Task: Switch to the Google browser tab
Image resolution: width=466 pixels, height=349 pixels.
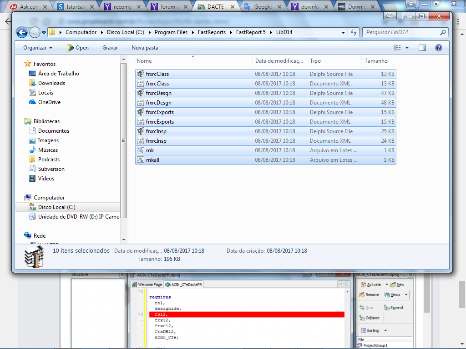Action: coord(263,6)
